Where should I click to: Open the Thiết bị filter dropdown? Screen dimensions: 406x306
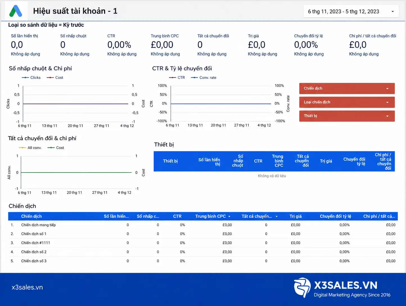347,116
